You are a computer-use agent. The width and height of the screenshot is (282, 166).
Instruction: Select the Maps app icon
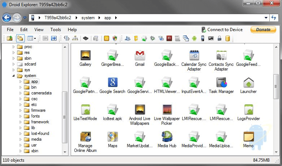112,137
